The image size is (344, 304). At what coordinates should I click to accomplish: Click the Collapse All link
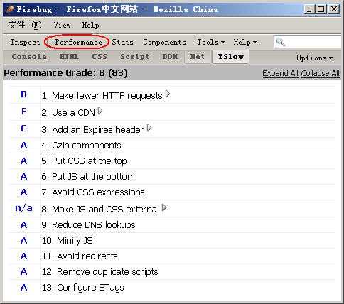coord(321,73)
